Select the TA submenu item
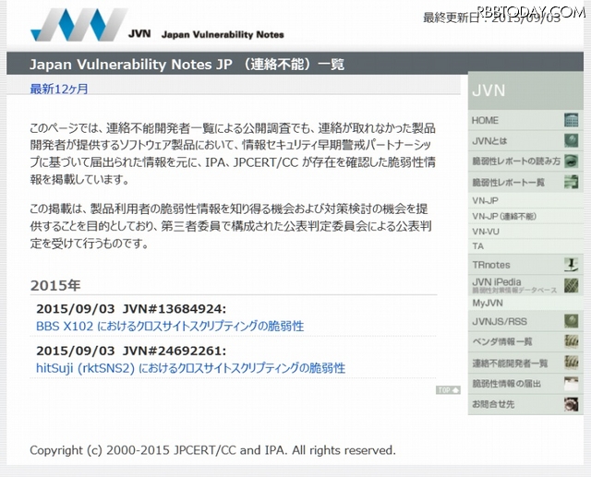The height and width of the screenshot is (477, 591). 525,246
